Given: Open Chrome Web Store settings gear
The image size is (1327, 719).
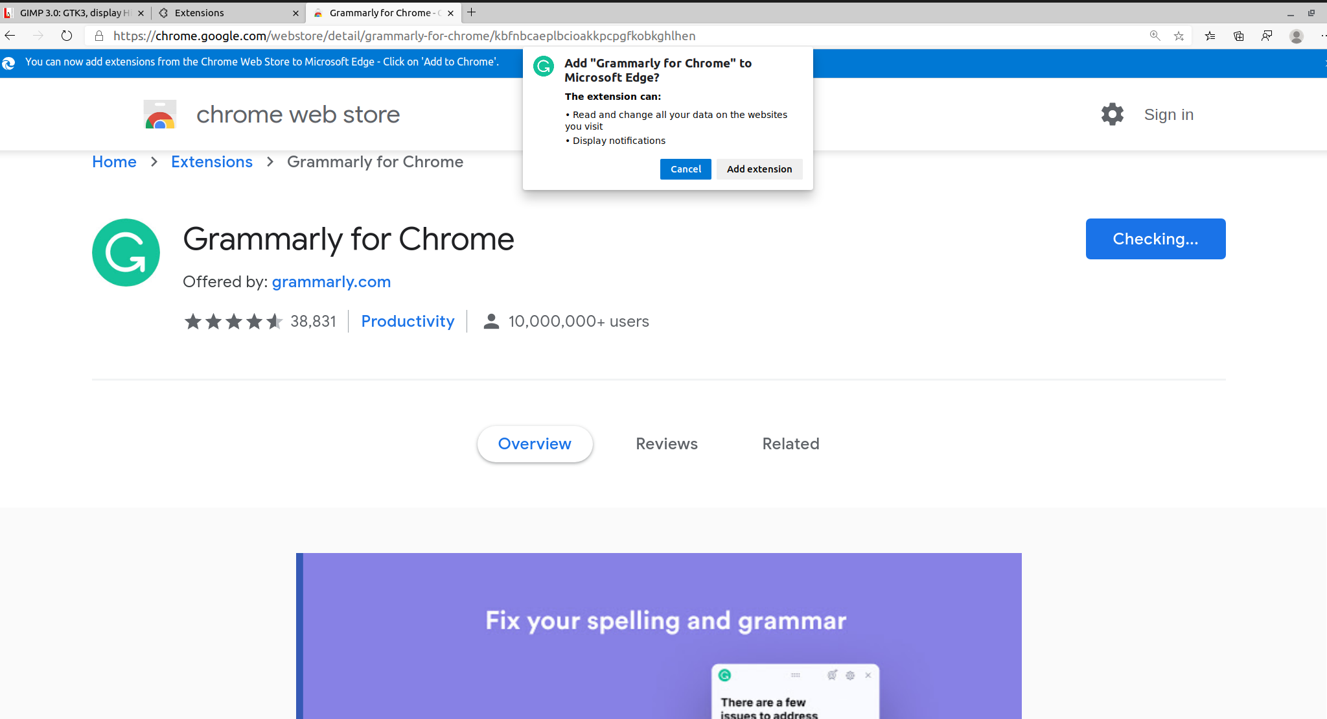Looking at the screenshot, I should pyautogui.click(x=1112, y=114).
